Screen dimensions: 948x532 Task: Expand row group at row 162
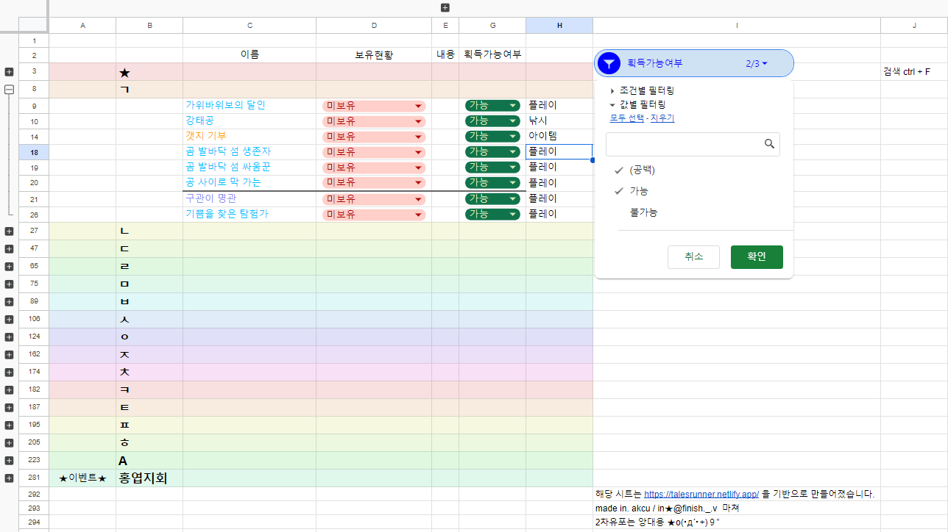[10, 354]
